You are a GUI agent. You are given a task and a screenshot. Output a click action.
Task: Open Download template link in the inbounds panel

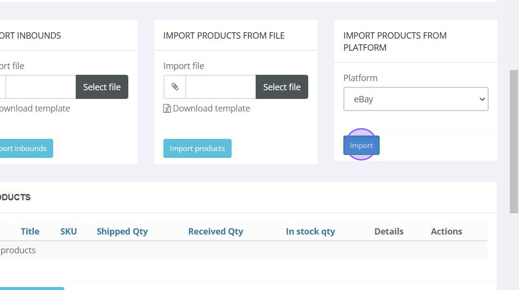pos(35,109)
